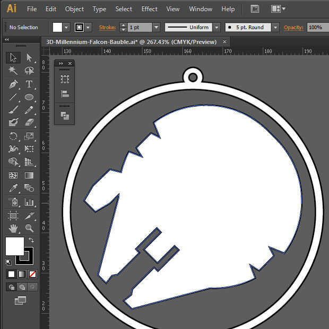Select the Perspective Grid tool
Image resolution: width=329 pixels, height=329 pixels.
29,161
